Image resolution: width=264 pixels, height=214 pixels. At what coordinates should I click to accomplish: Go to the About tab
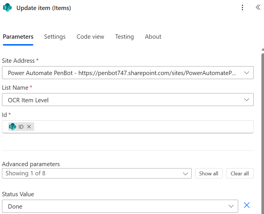(153, 37)
